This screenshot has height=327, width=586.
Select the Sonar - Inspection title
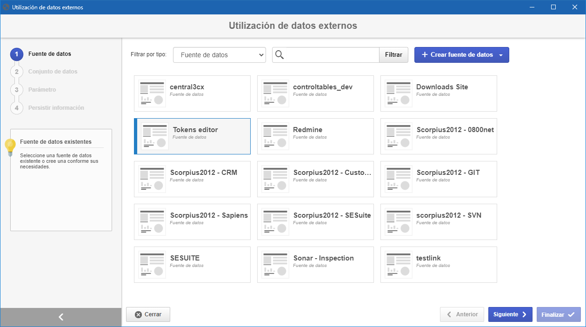pyautogui.click(x=323, y=258)
